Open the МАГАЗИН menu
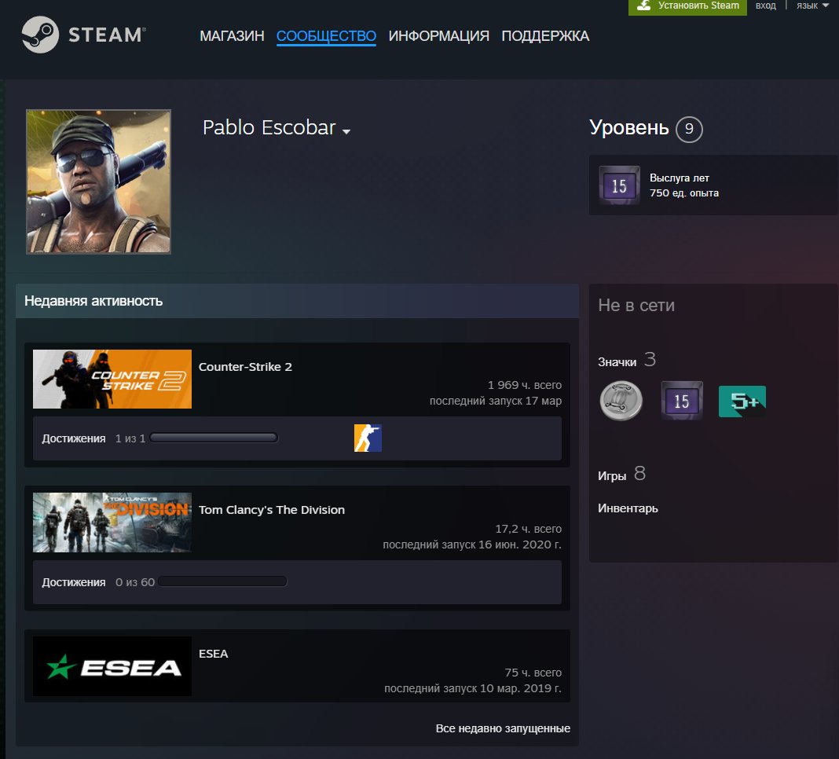The height and width of the screenshot is (759, 839). click(x=232, y=36)
